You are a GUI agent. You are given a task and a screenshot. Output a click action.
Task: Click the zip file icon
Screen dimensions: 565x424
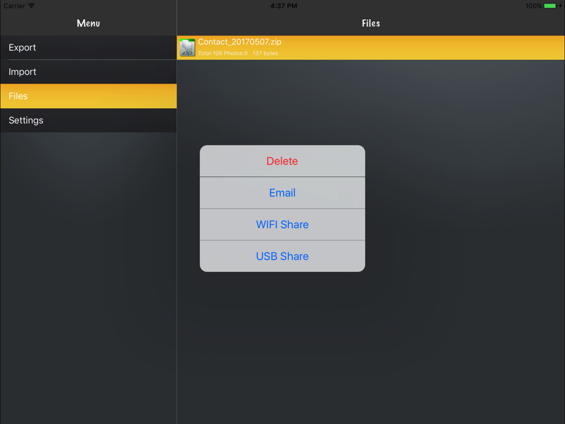coord(188,47)
